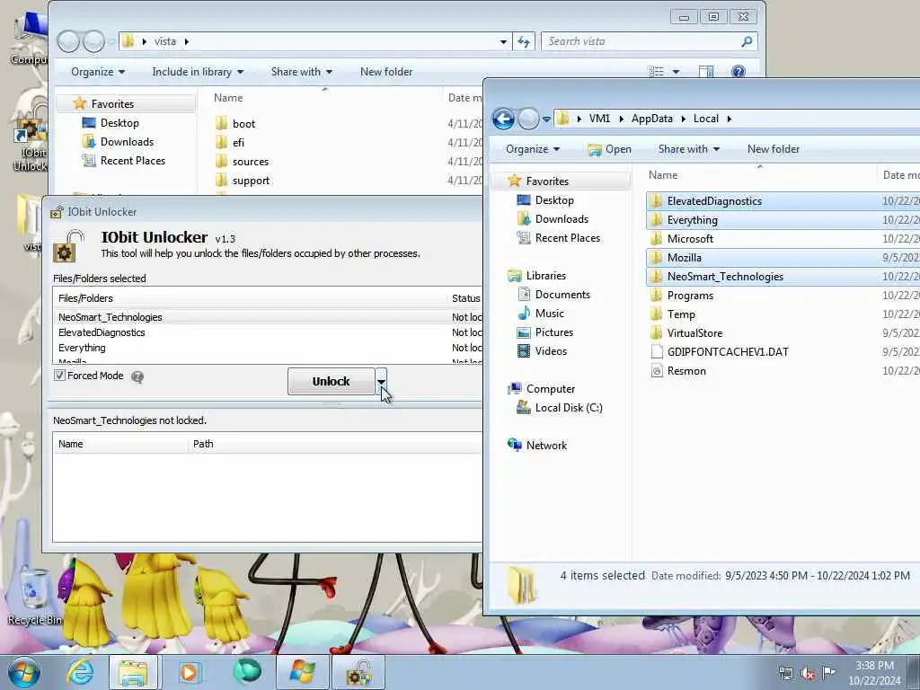Screen dimensions: 920x690
Task: Open Computer in the navigation pane
Action: tap(551, 389)
